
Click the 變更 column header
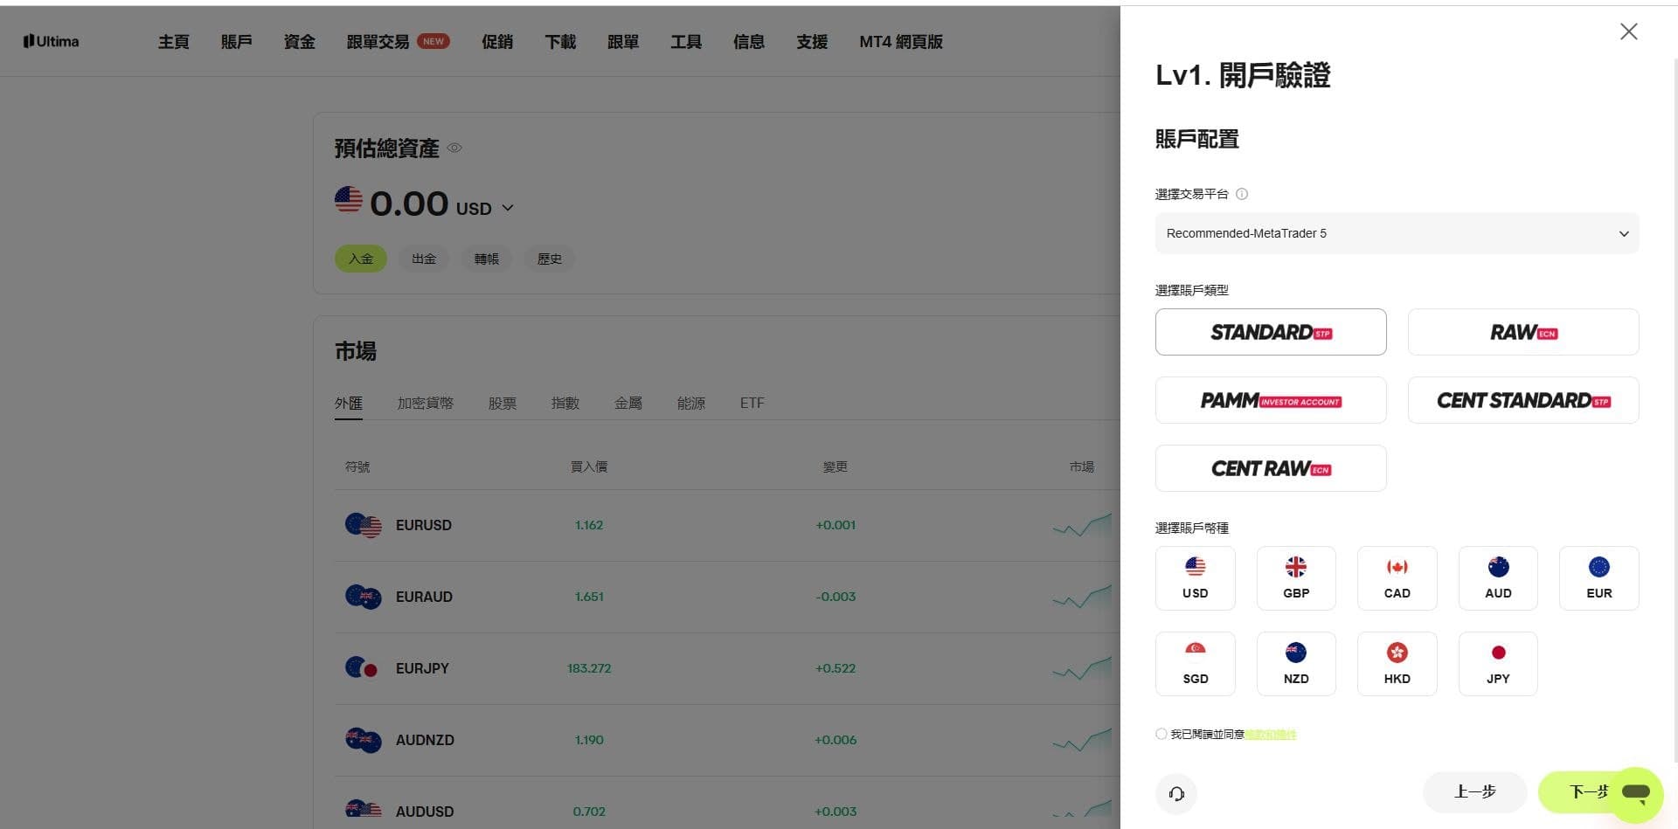tap(836, 466)
